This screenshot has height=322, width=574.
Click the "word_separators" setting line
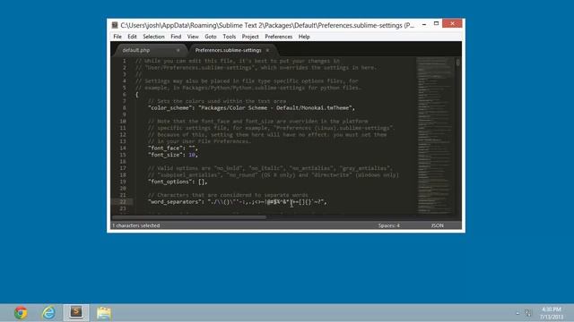pos(238,201)
